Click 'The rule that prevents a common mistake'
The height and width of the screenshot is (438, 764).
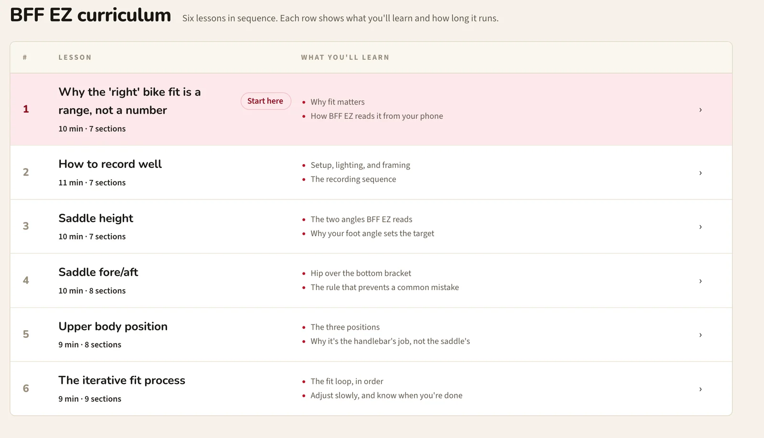coord(385,287)
